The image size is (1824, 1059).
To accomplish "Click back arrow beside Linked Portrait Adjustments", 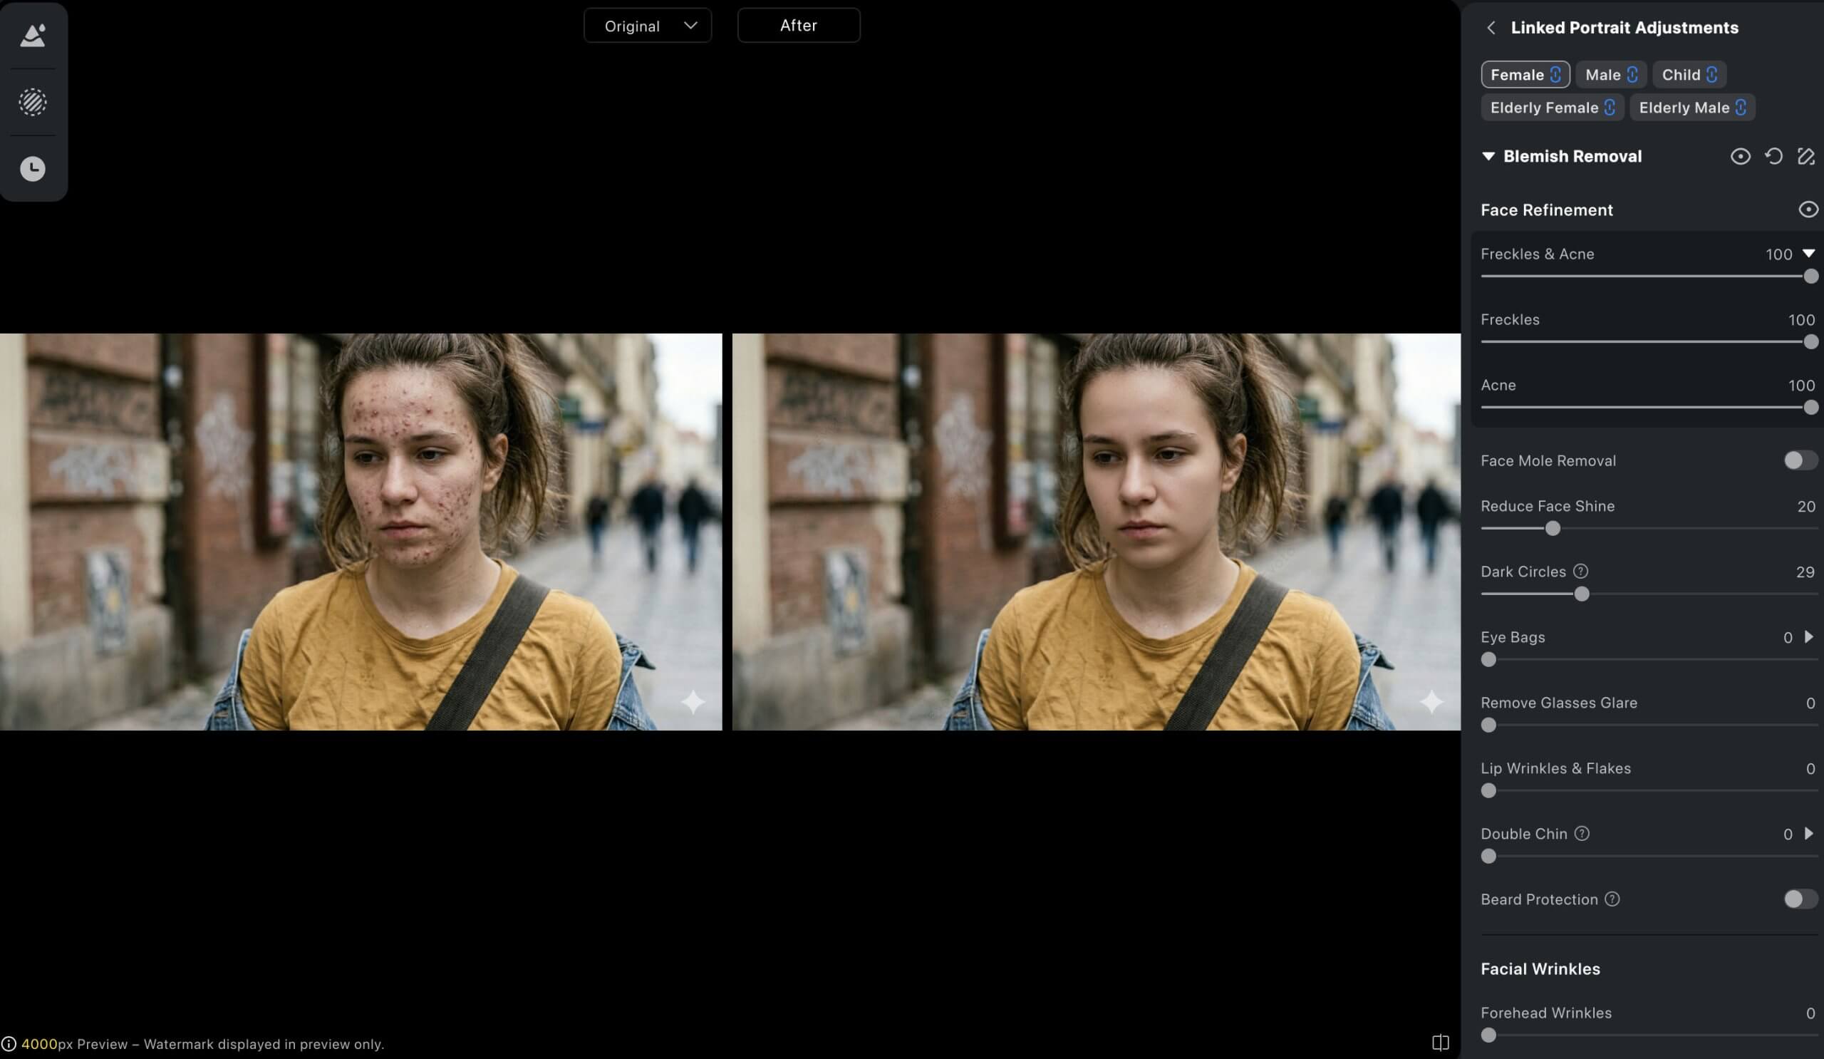I will [1491, 28].
